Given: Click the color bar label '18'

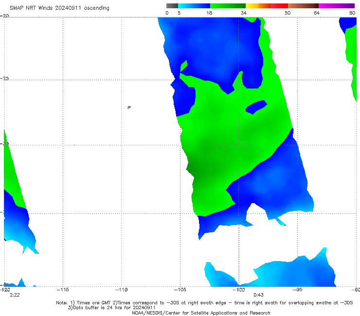Looking at the screenshot, I should (209, 13).
